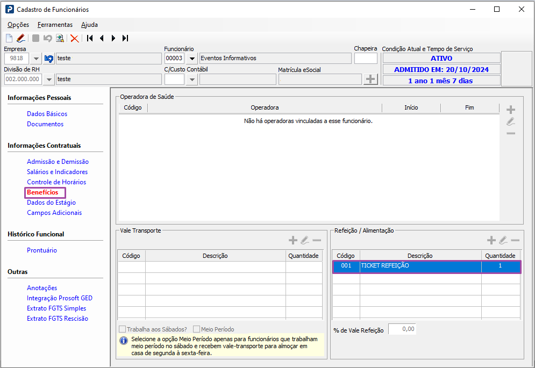Screen dimensions: 535x368
Task: Add a new Operadora de Saúde entry
Action: click(511, 110)
